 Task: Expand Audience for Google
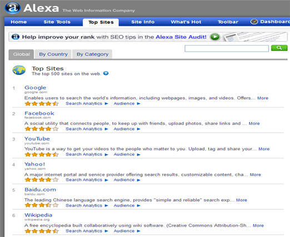pyautogui.click(x=127, y=103)
